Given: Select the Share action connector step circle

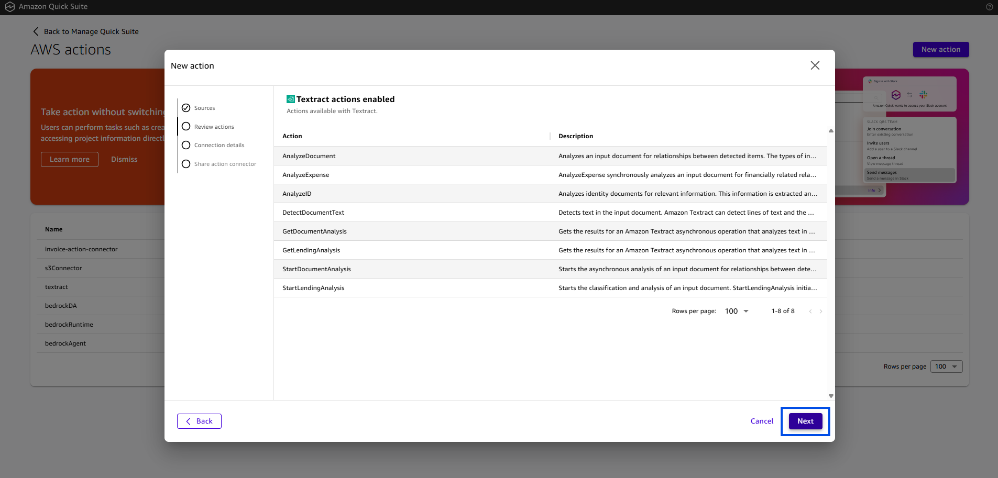Looking at the screenshot, I should (x=186, y=164).
